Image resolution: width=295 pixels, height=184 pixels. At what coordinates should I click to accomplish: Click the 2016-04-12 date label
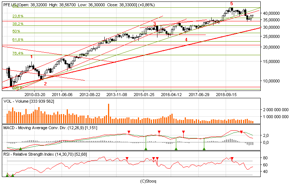point(171,95)
